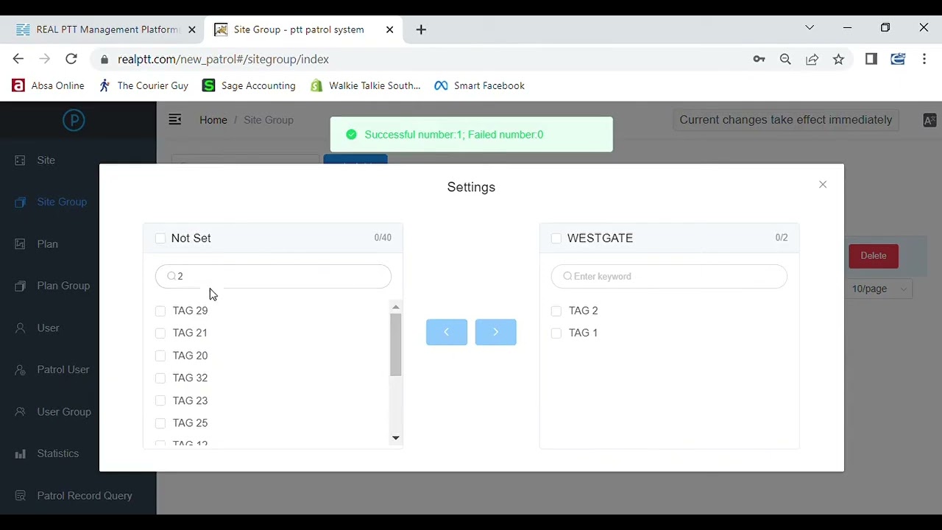Open Chrome three-dot menu
The height and width of the screenshot is (530, 942).
(x=924, y=59)
